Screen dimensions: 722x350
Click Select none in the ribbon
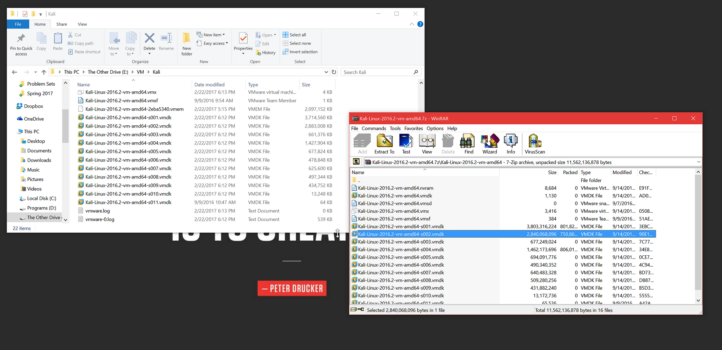pyautogui.click(x=297, y=43)
